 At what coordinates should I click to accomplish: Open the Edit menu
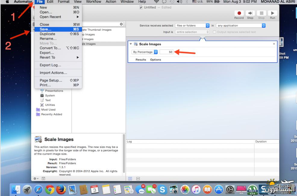click(50, 2)
